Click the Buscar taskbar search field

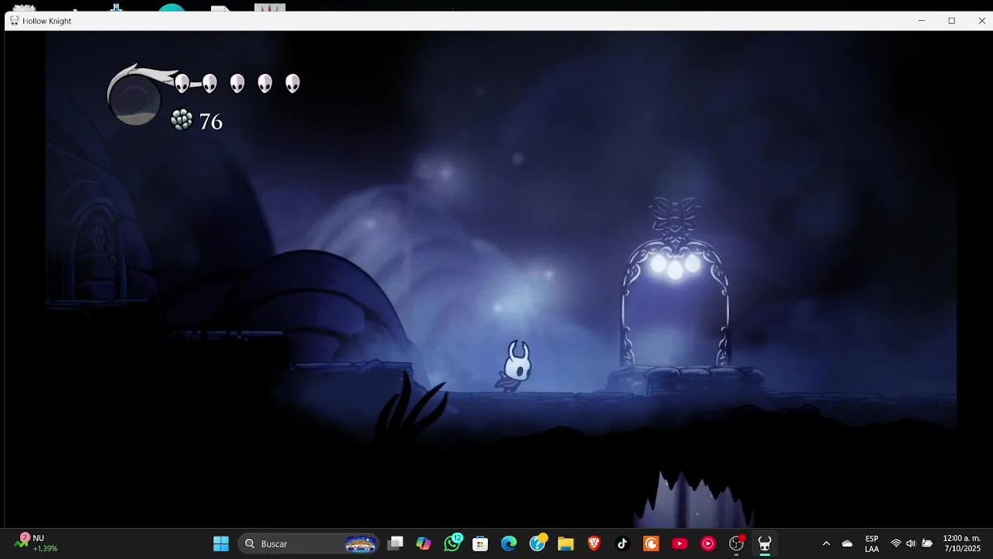309,543
